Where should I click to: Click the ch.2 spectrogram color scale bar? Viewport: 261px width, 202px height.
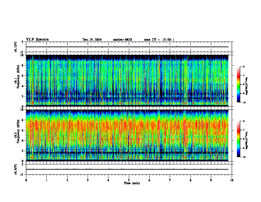pos(238,139)
